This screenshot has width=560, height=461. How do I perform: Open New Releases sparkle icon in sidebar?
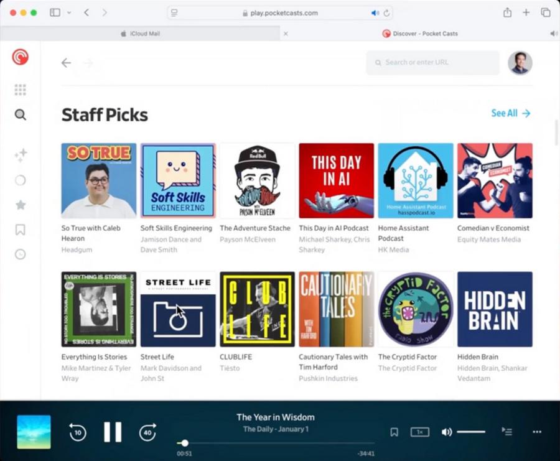tap(21, 156)
